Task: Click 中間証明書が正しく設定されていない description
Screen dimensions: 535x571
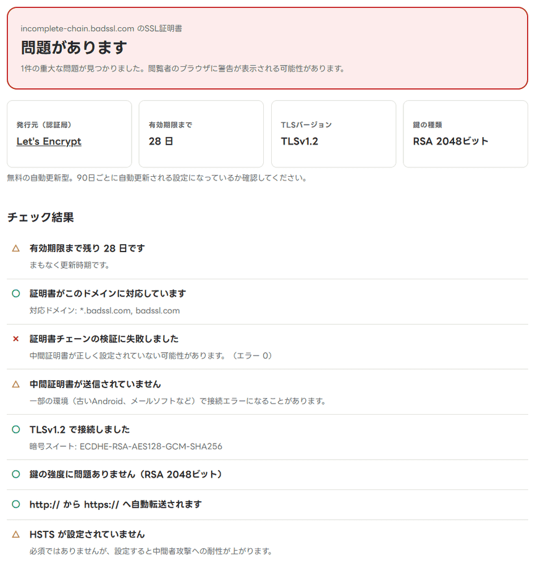Action: (151, 356)
